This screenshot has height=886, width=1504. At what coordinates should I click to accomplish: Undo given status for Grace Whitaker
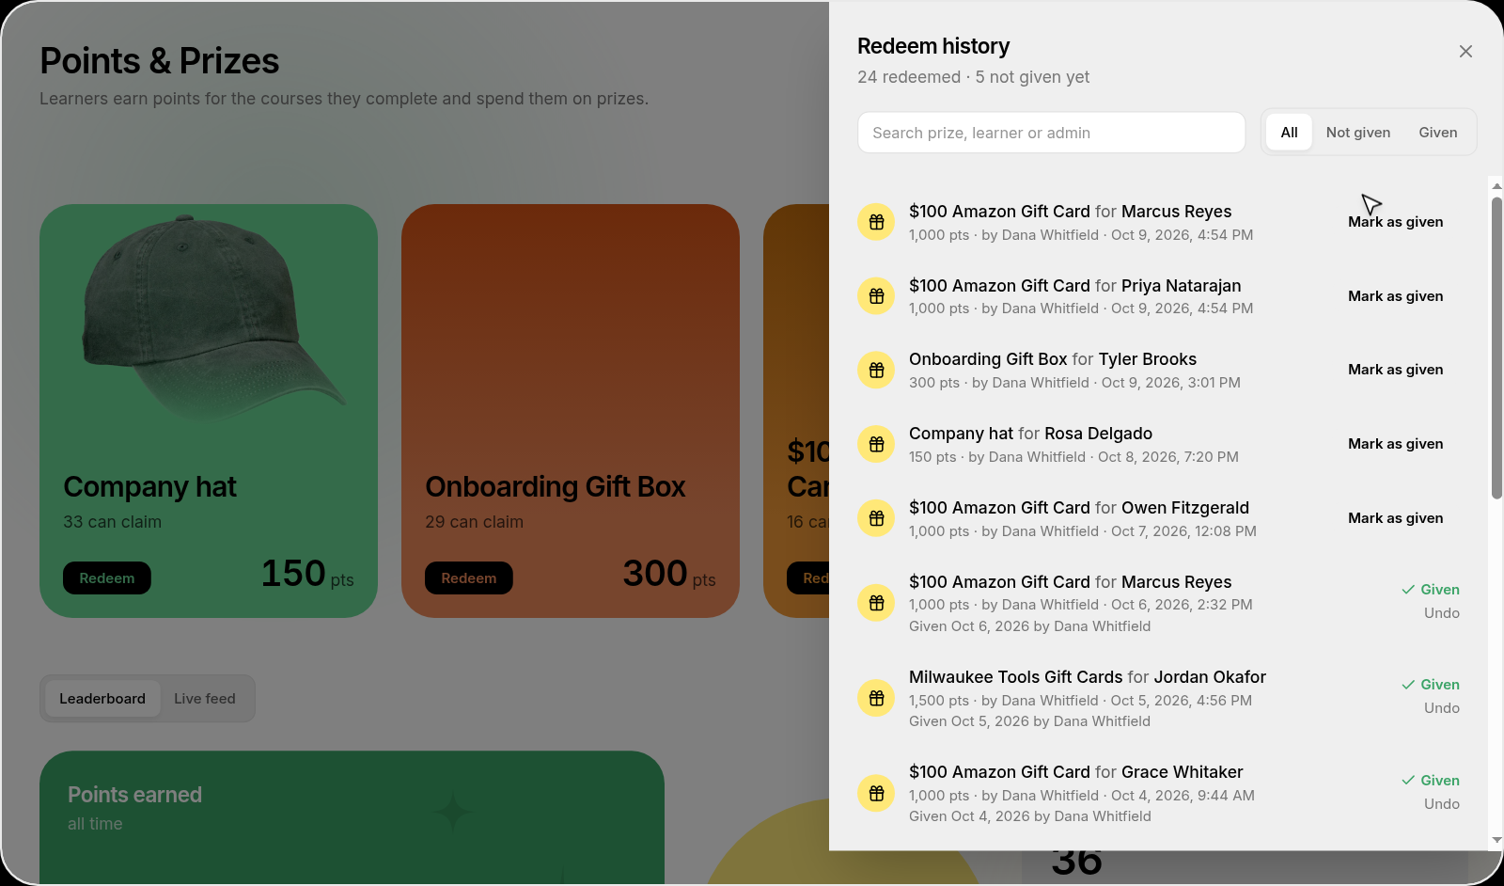pyautogui.click(x=1441, y=804)
